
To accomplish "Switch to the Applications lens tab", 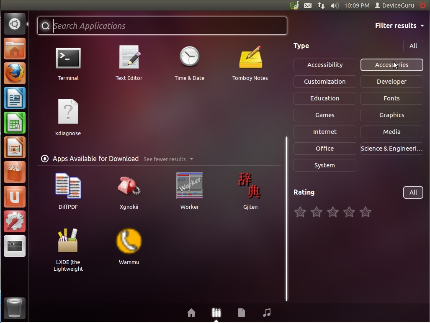I will 216,312.
